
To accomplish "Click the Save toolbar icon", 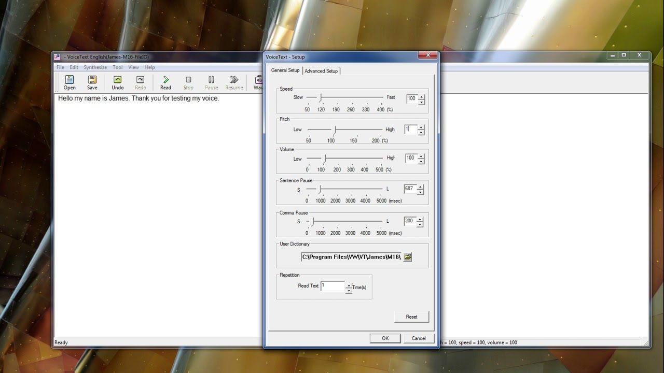I will pyautogui.click(x=92, y=79).
